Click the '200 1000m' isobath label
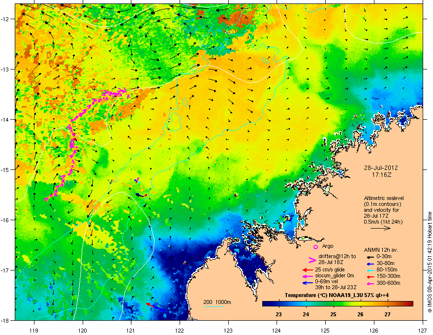 tap(217, 302)
